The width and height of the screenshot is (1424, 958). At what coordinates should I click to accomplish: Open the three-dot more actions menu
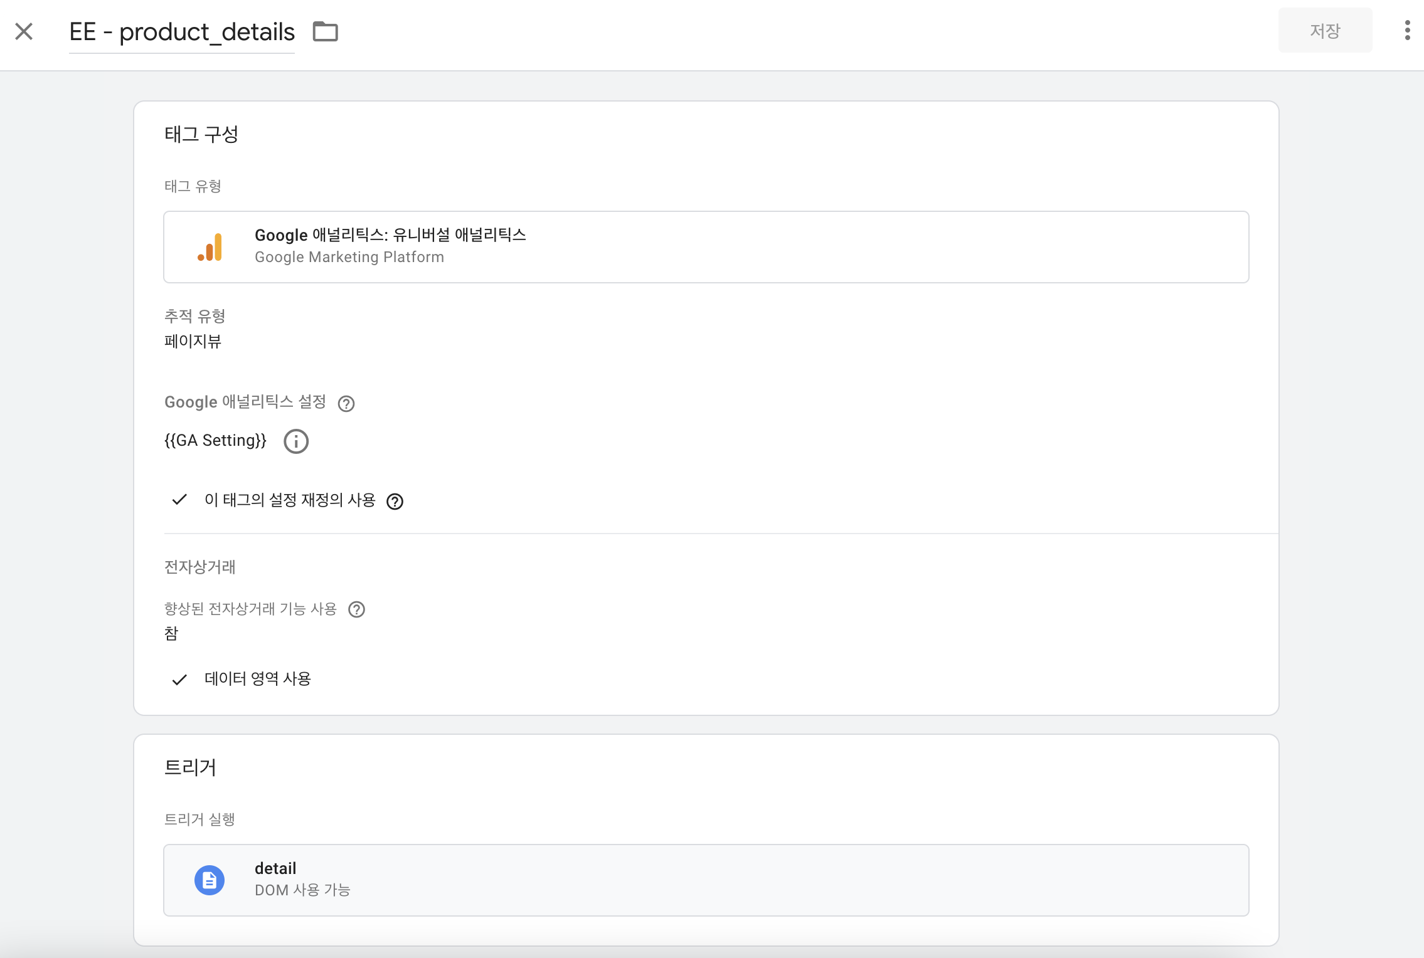point(1407,30)
